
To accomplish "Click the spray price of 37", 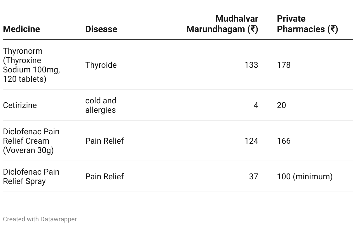I will (x=254, y=176).
